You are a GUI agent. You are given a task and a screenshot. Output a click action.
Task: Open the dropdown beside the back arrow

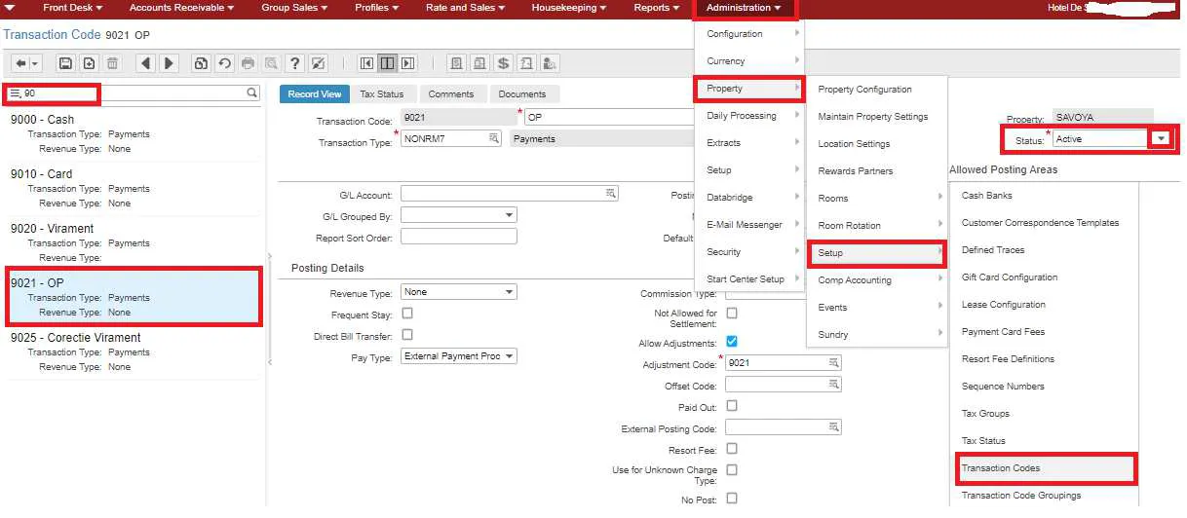37,63
